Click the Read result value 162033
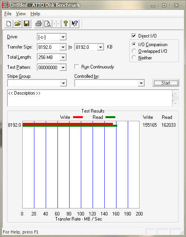 tap(168, 125)
